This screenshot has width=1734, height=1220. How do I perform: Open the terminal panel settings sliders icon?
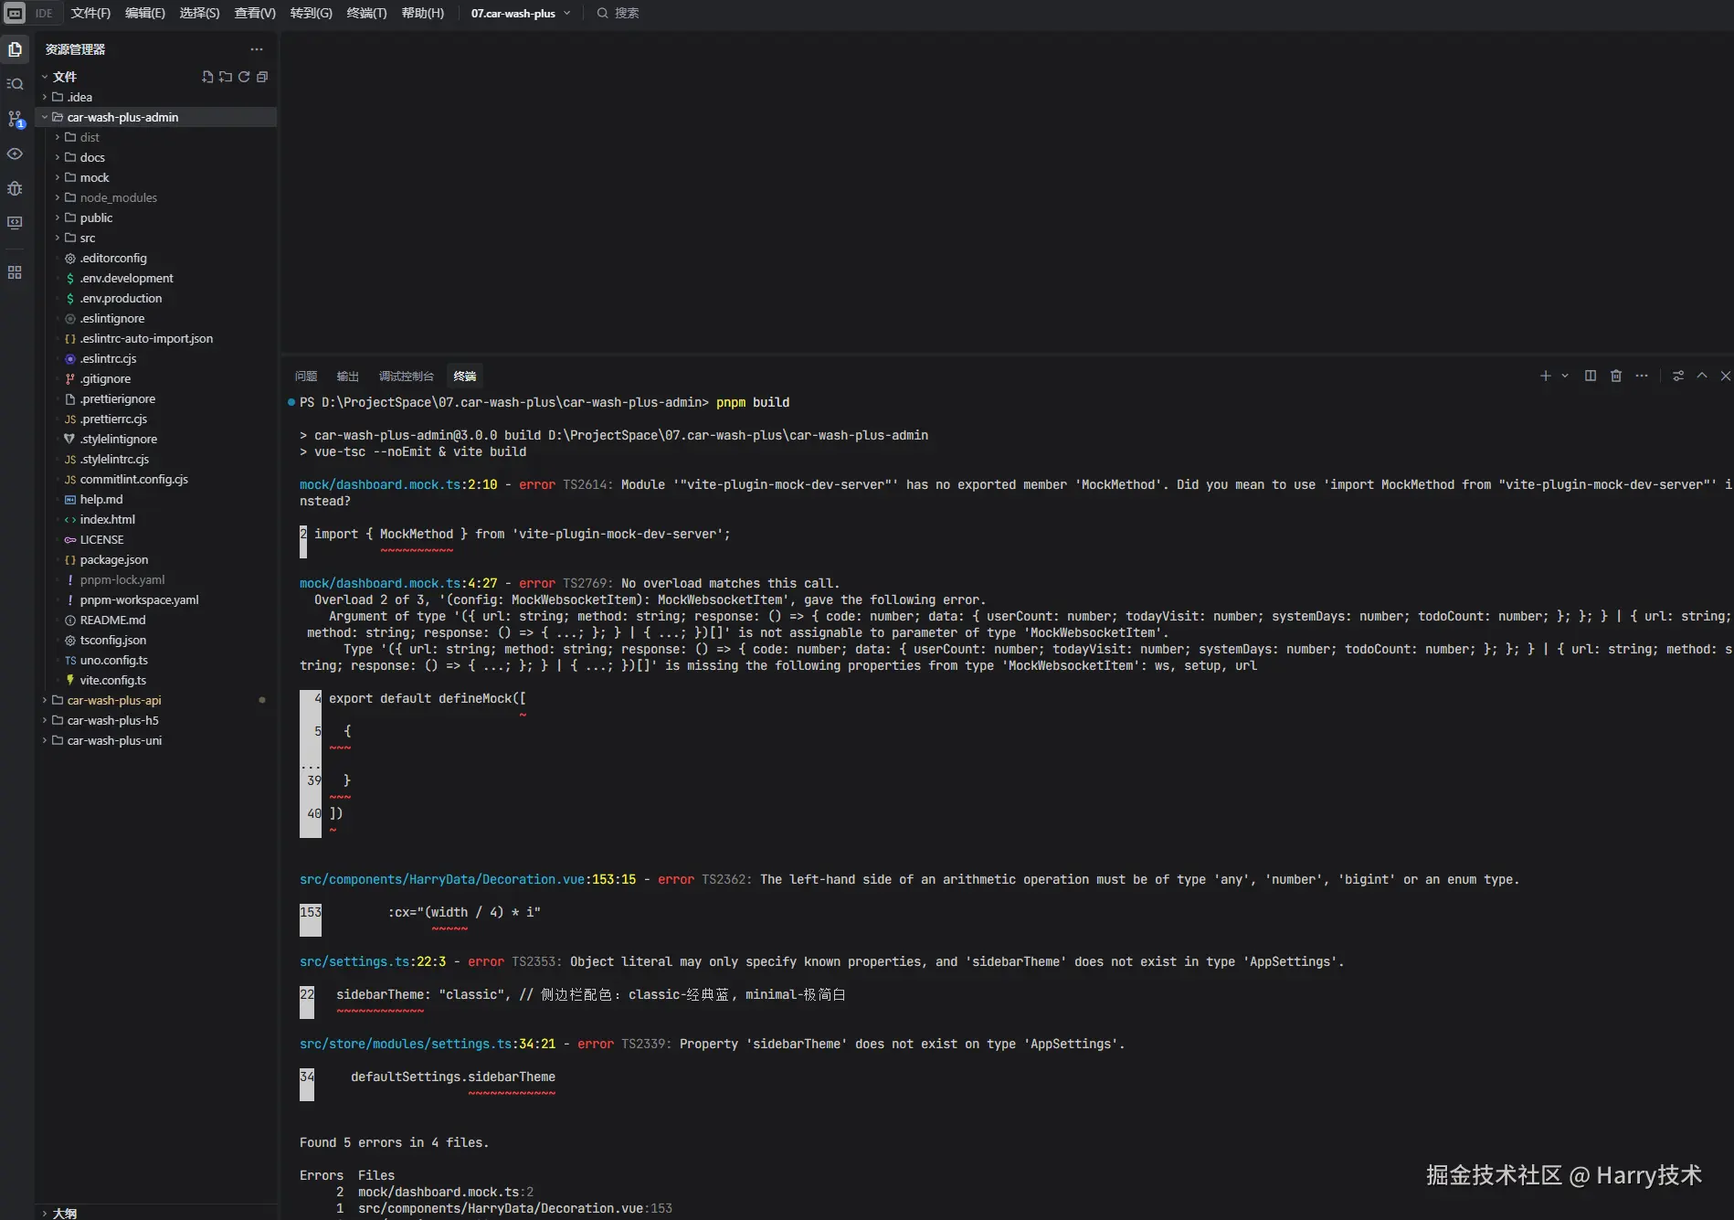click(1678, 376)
